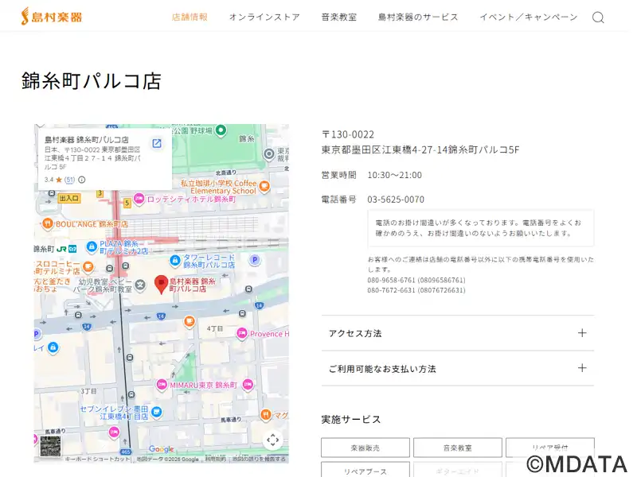This screenshot has width=637, height=477.
Task: Click the MIMARU東京 錦糸町 hotel marker
Action: pyautogui.click(x=161, y=385)
